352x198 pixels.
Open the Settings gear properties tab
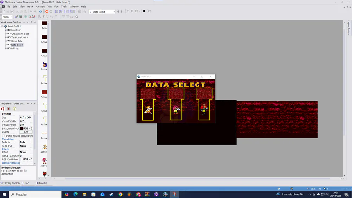pyautogui.click(x=3, y=109)
